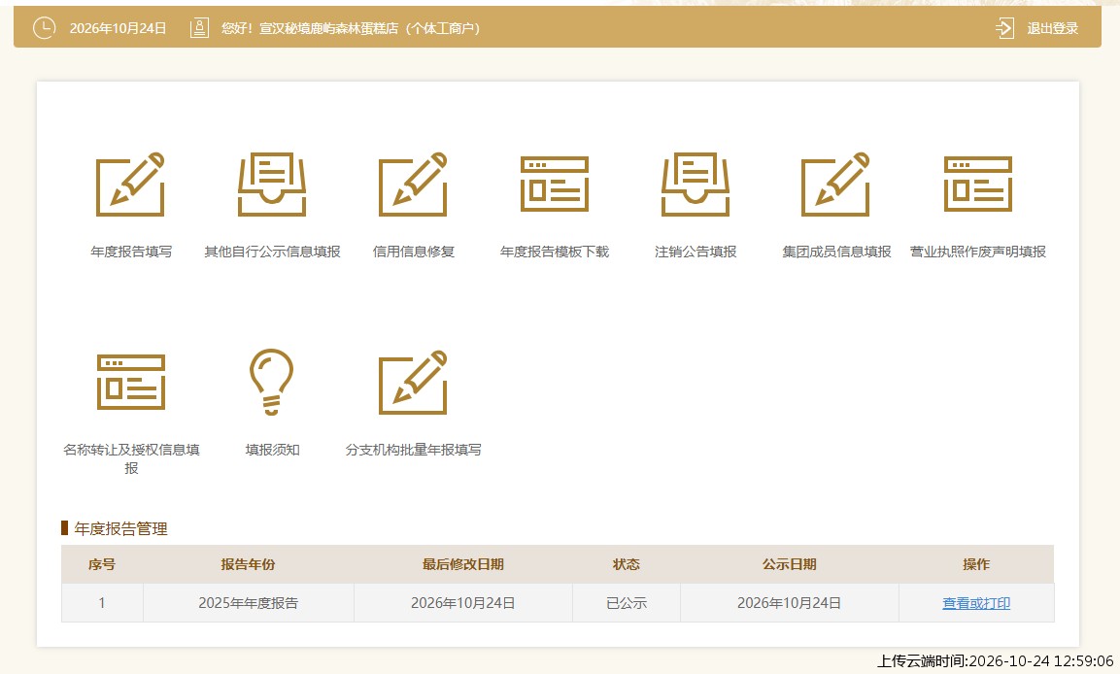Click the user profile icon in header
The image size is (1120, 674).
click(x=199, y=28)
